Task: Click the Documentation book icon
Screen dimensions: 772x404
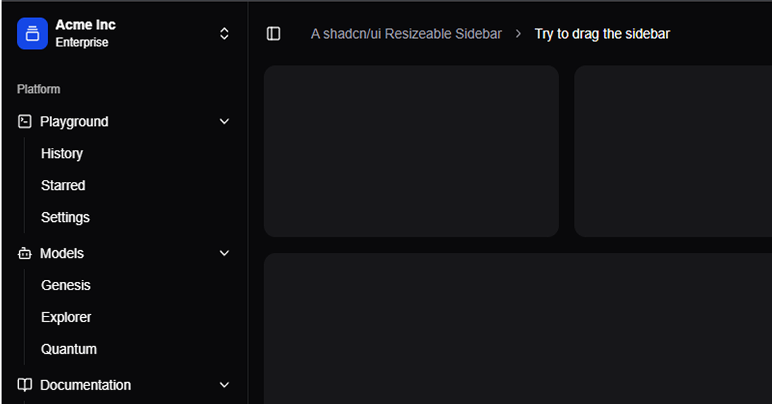Action: (24, 385)
